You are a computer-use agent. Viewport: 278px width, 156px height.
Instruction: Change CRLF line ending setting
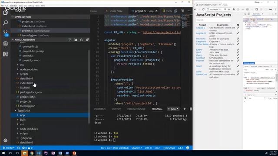point(157,148)
